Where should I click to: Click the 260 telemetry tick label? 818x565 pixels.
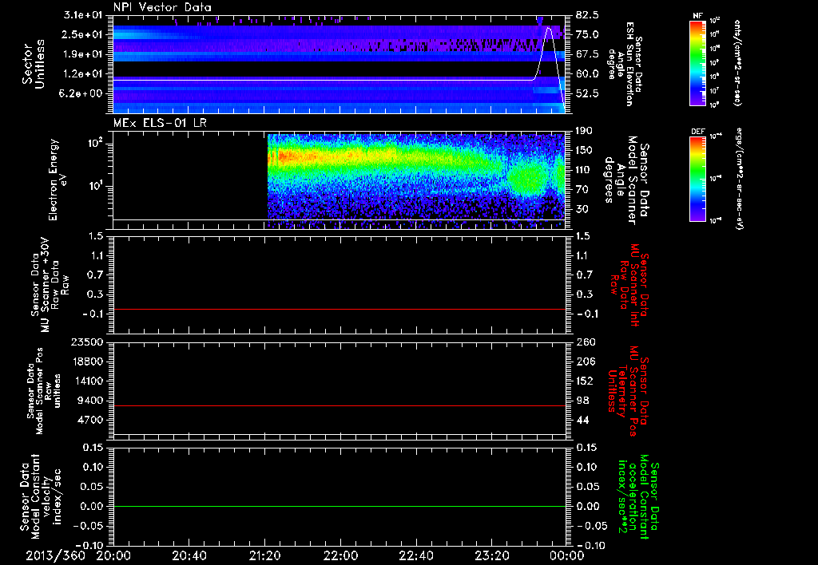click(584, 342)
